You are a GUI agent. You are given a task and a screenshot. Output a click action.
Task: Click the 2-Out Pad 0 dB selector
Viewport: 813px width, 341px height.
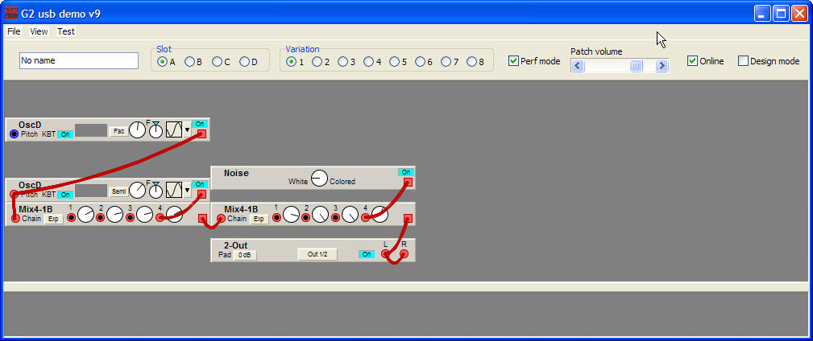pos(245,255)
